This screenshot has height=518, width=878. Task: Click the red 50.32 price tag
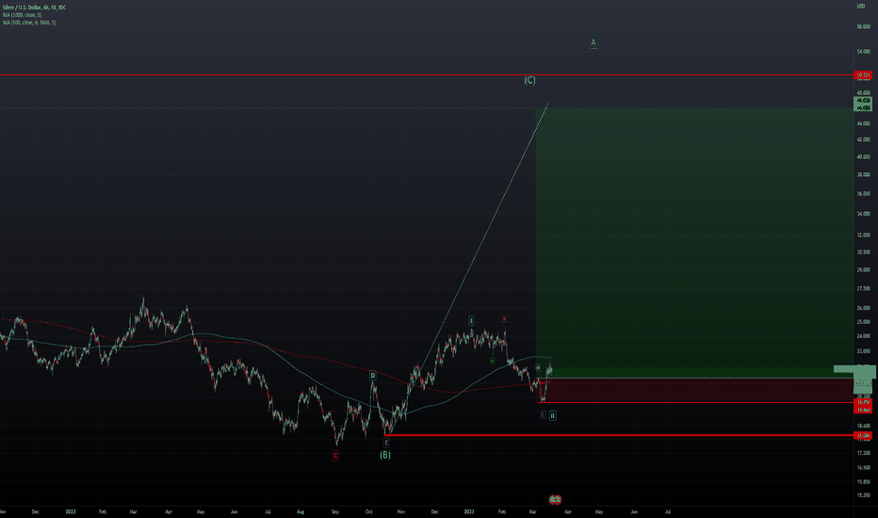click(x=863, y=75)
